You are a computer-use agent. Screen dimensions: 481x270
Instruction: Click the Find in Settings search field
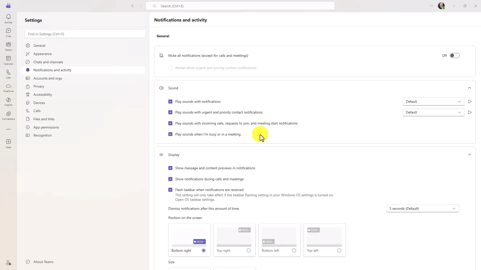(x=85, y=34)
